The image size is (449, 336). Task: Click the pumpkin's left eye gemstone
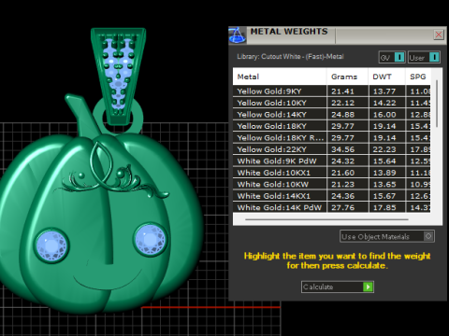point(51,245)
